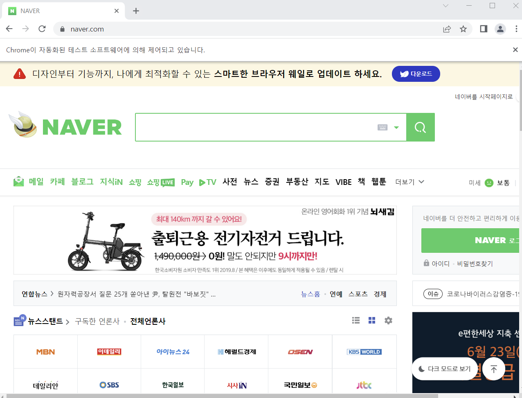Open the 카페 menu item
Viewport: 522px width, 398px height.
pos(57,182)
